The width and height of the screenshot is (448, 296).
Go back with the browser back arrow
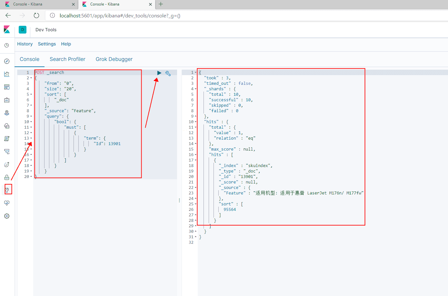(8, 15)
